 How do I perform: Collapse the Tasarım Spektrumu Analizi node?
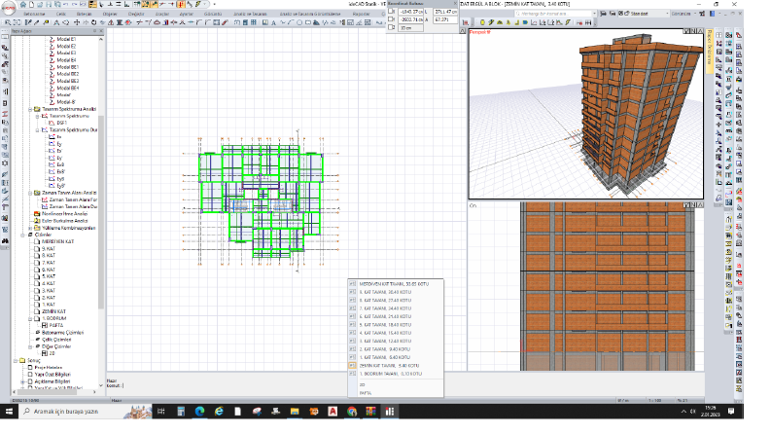pyautogui.click(x=30, y=109)
